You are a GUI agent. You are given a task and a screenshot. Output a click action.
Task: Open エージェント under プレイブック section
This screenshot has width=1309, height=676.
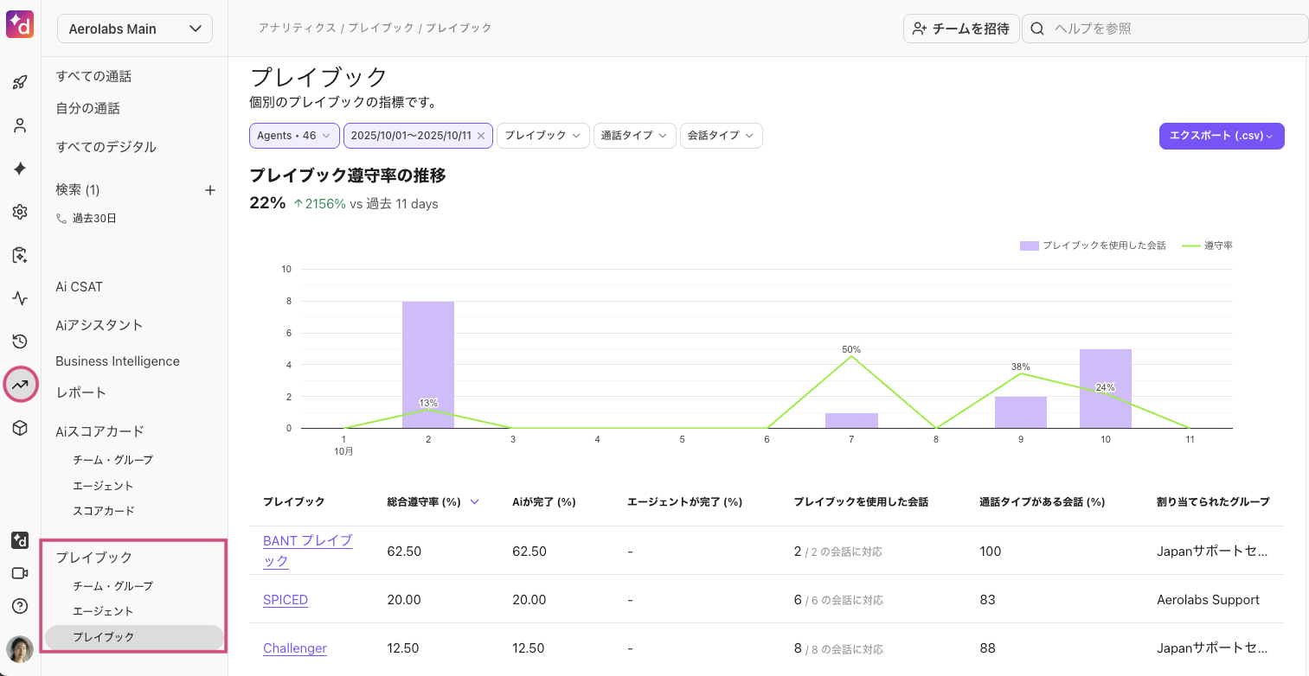[x=103, y=611]
